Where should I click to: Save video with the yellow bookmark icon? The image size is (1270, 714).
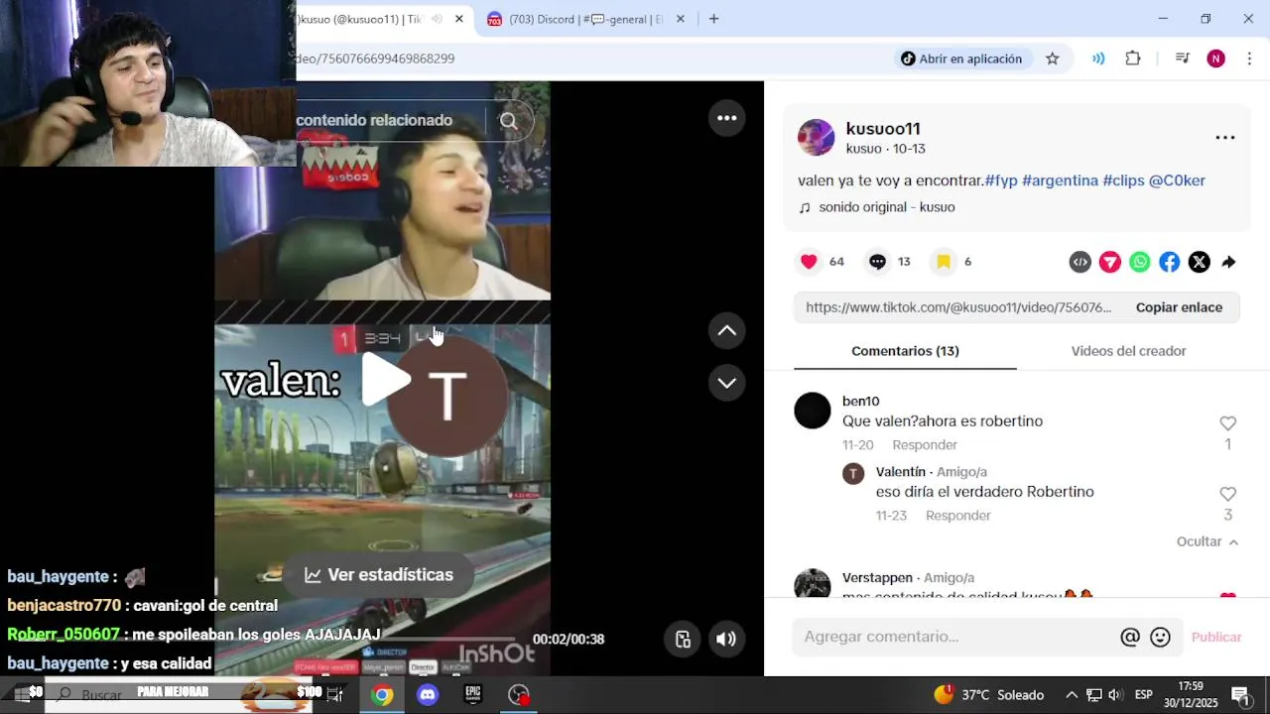[x=944, y=262]
